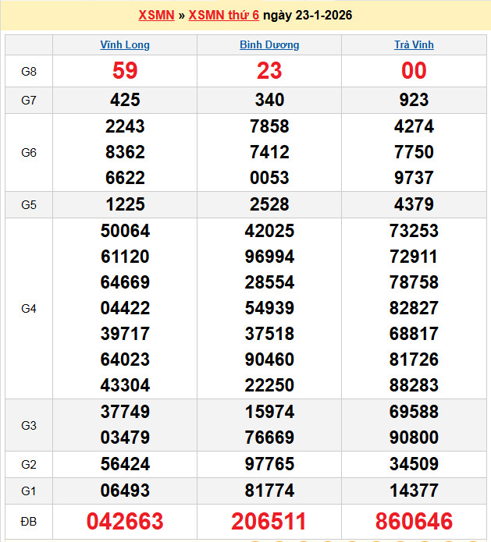This screenshot has width=491, height=542.
Task: Click the ĐB row label
Action: [x=29, y=521]
